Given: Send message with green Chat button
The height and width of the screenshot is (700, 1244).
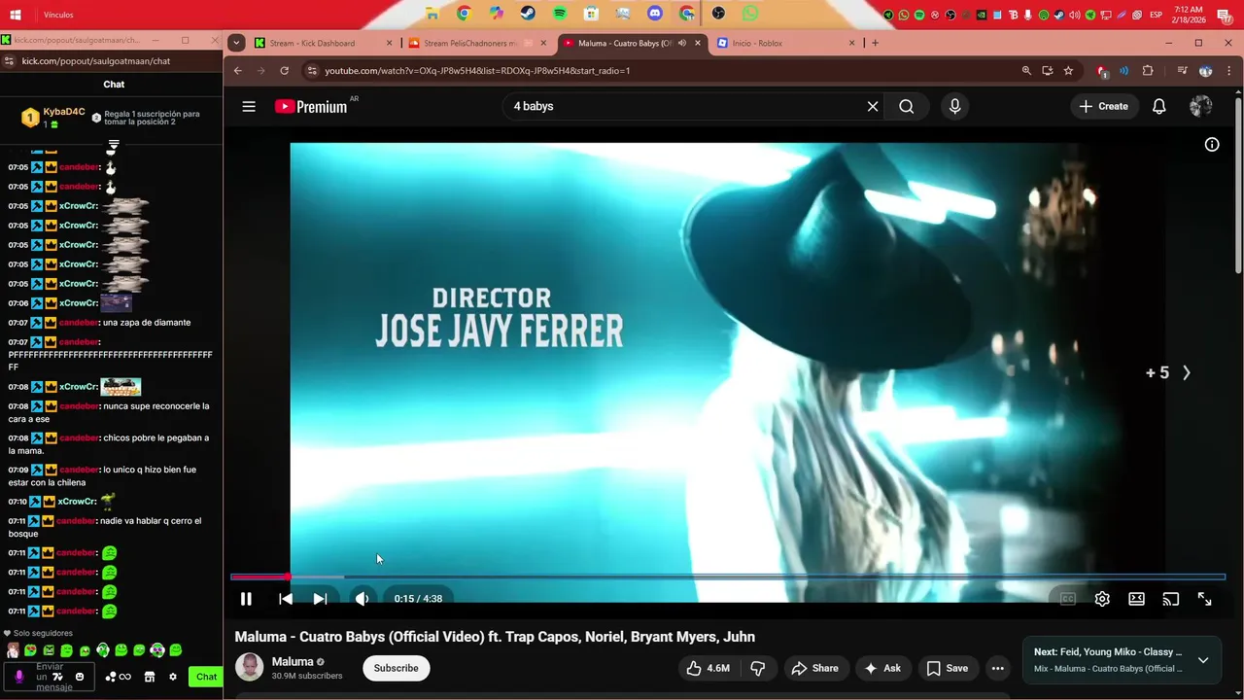Looking at the screenshot, I should (206, 677).
